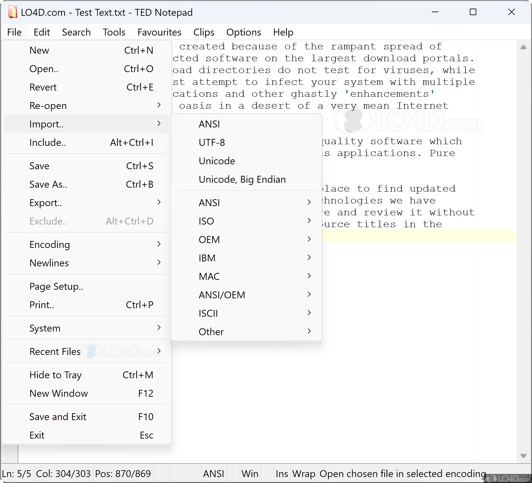The image size is (532, 483).
Task: Select plain Unicode import encoding
Action: 246,161
